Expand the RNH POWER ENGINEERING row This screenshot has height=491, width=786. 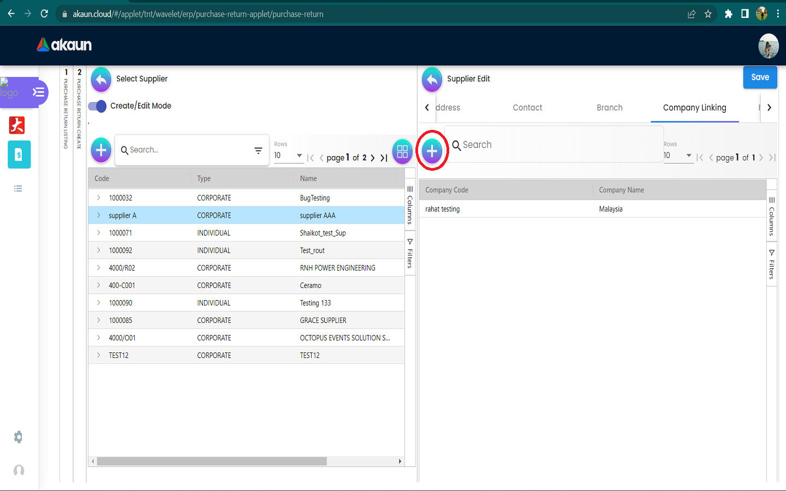[99, 268]
